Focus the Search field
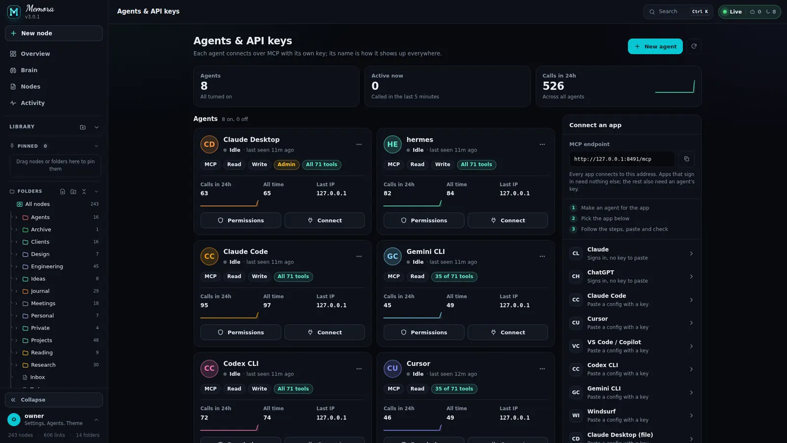 (678, 12)
